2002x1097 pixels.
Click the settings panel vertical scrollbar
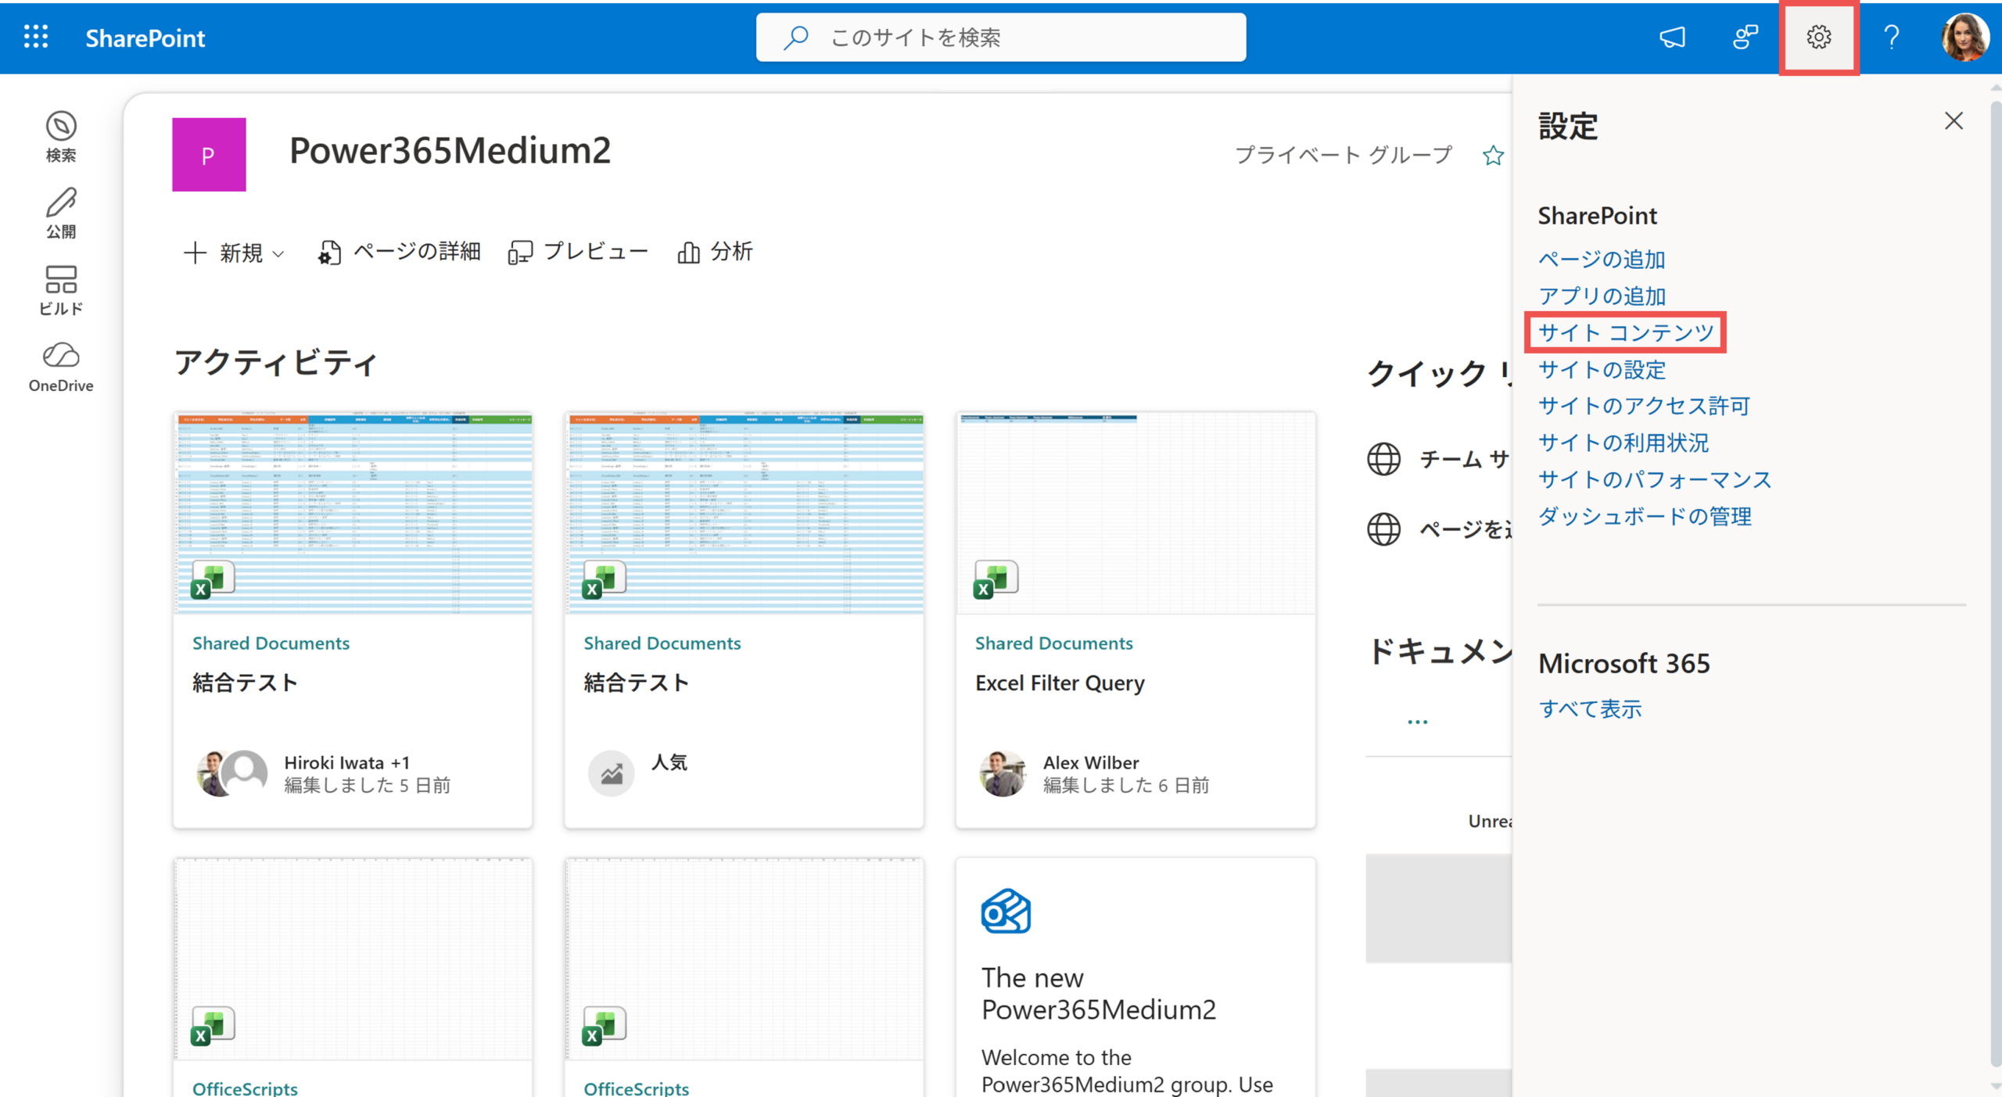[x=1995, y=585]
